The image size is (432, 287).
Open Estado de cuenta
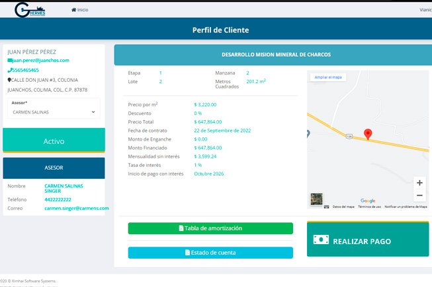click(210, 253)
